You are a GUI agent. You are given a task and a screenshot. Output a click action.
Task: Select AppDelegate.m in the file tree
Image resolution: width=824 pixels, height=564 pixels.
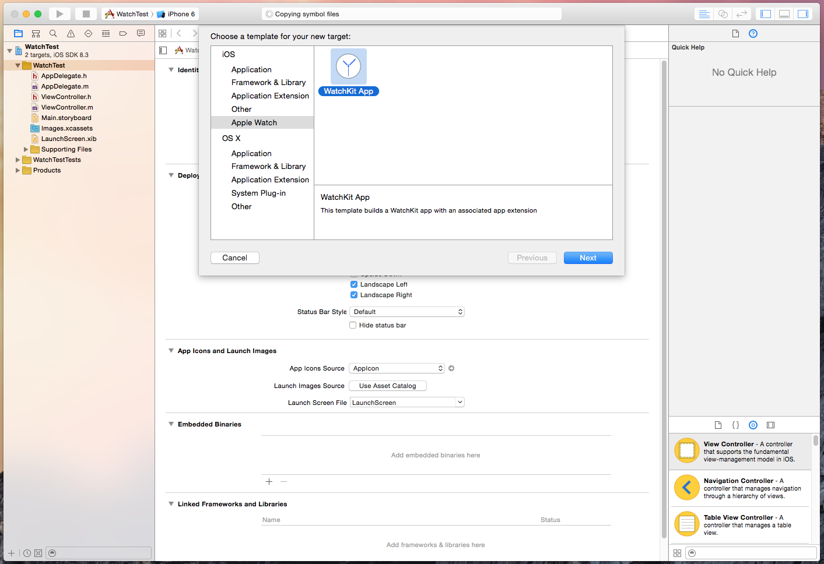pos(65,86)
